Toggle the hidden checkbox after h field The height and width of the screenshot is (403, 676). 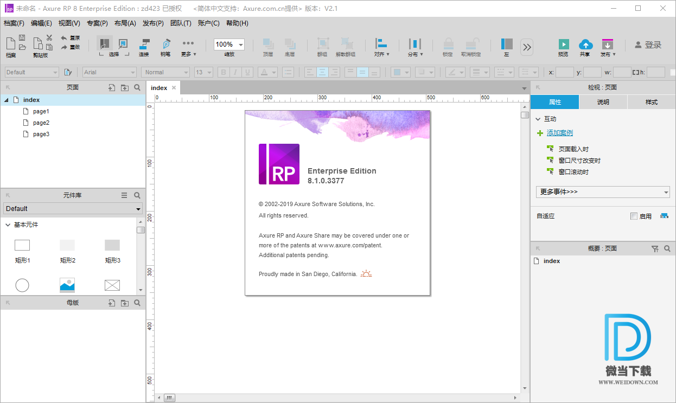click(673, 72)
